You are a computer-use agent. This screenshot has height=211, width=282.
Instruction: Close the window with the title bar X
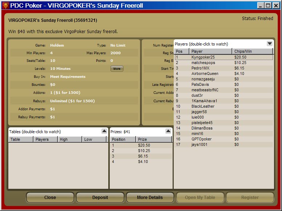pos(275,5)
